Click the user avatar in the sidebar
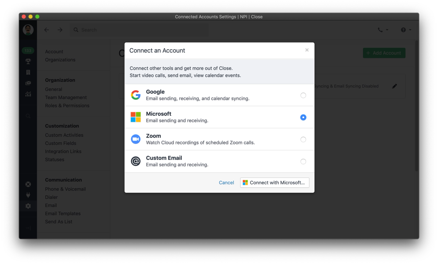The height and width of the screenshot is (264, 438). tap(28, 30)
